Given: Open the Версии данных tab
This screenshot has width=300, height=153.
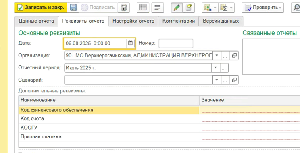Looking at the screenshot, I should click(x=221, y=21).
